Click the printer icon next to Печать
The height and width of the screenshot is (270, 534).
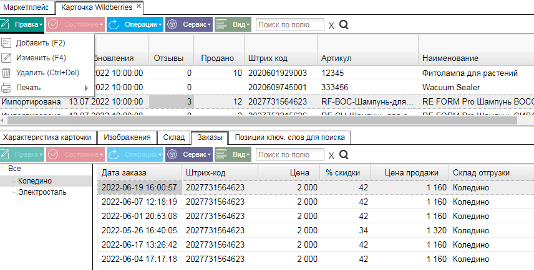coord(6,88)
